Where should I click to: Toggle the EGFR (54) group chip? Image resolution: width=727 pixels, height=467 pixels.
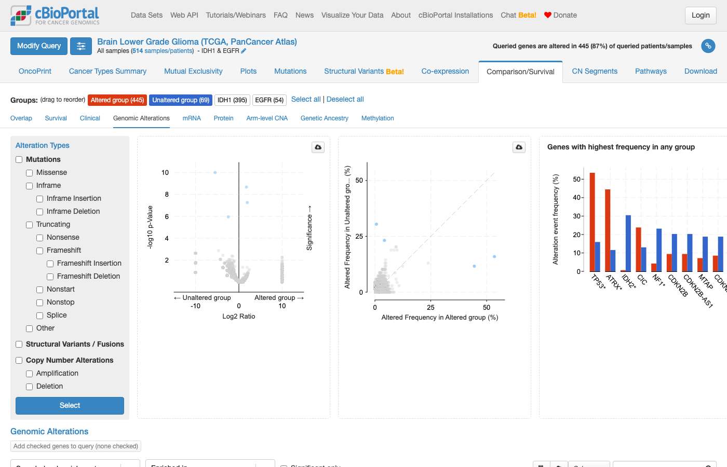click(x=270, y=100)
